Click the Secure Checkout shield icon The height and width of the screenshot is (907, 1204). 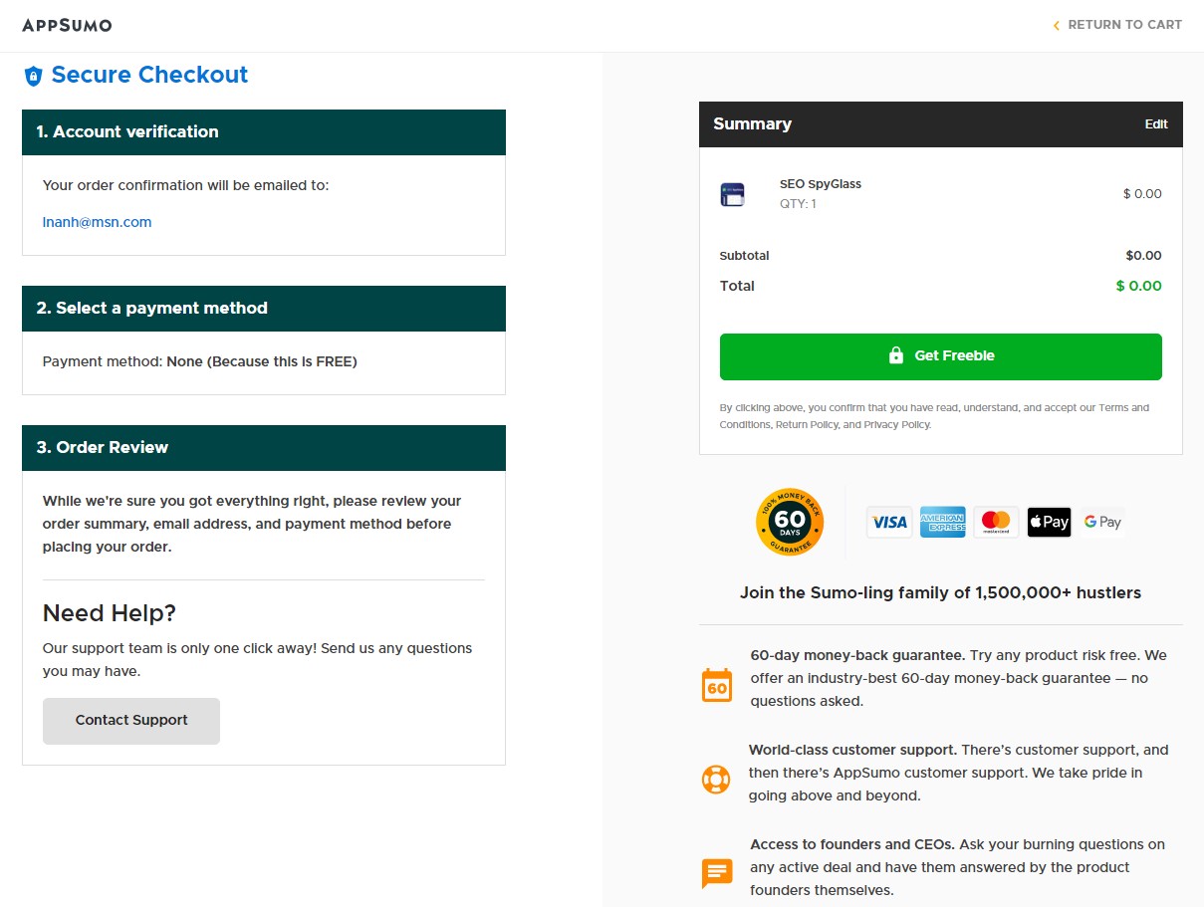[34, 76]
